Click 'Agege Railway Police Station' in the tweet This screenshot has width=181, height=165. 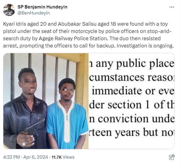(x=73, y=39)
